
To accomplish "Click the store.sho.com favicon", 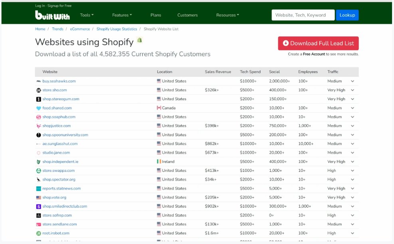I will tap(38, 90).
